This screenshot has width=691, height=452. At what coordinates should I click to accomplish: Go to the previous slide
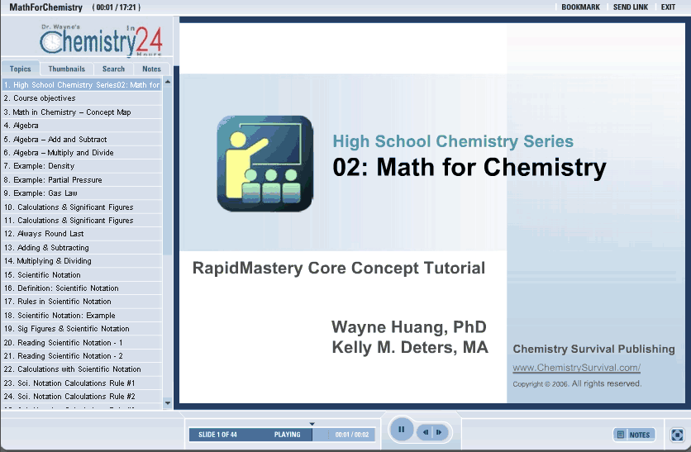426,432
